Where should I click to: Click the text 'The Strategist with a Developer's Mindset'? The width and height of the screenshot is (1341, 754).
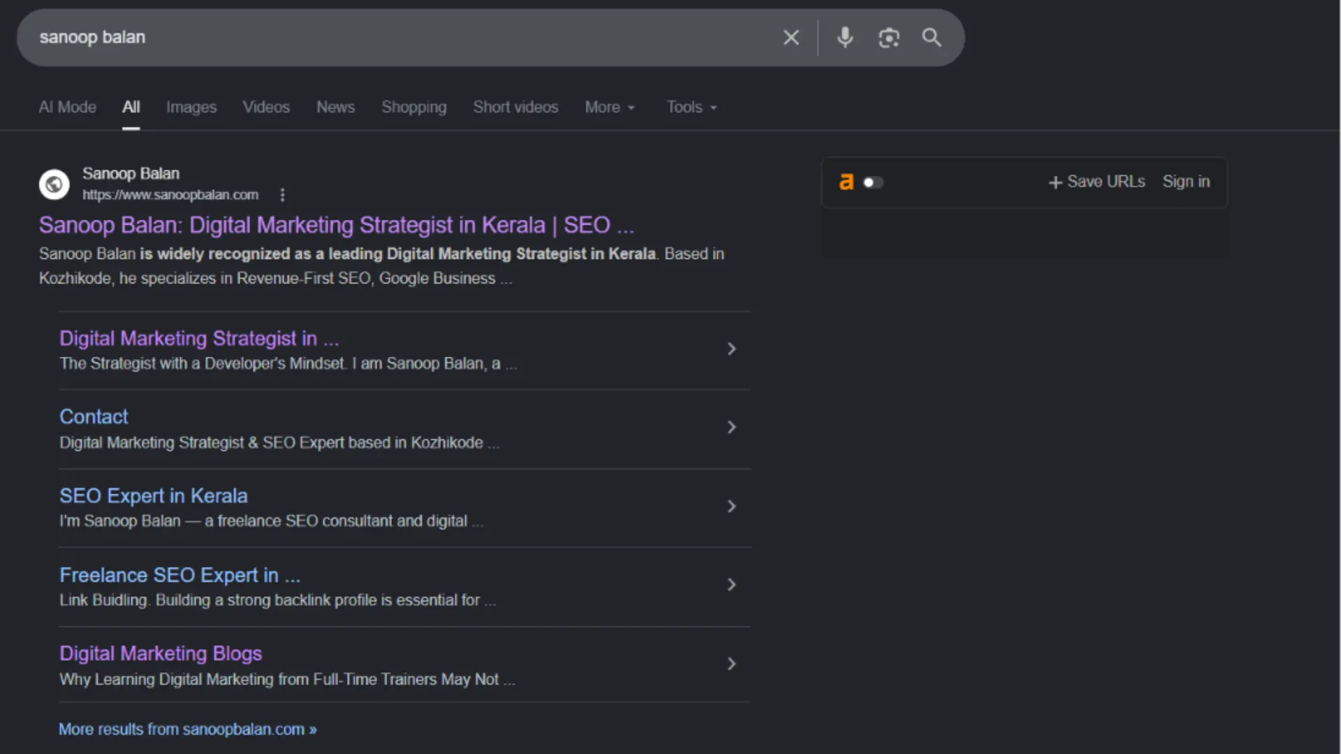pyautogui.click(x=203, y=364)
